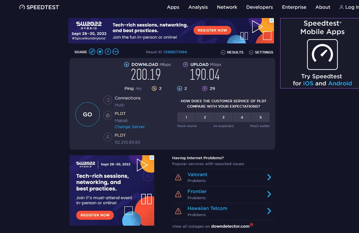The height and width of the screenshot is (233, 359).
Task: Start test with GO button
Action: (x=88, y=114)
